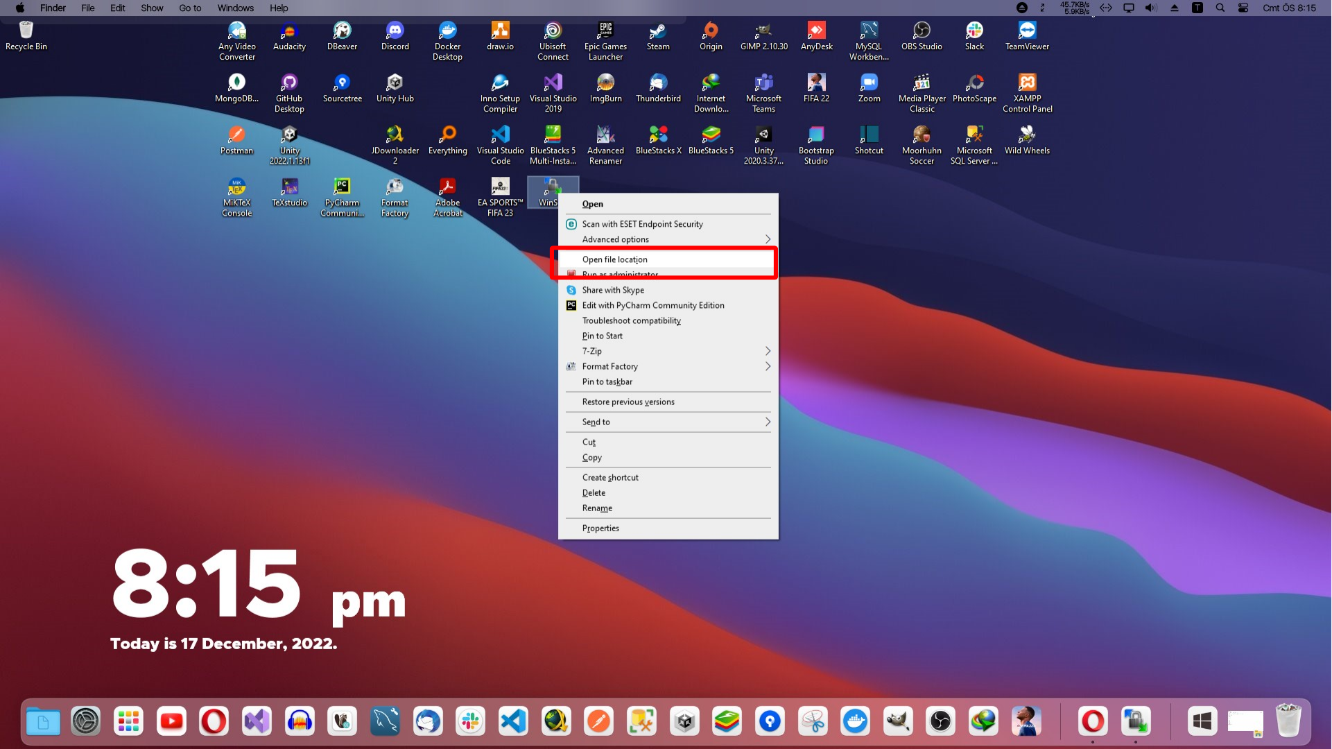Image resolution: width=1332 pixels, height=749 pixels.
Task: Open the Help menu in menu bar
Action: [x=279, y=8]
